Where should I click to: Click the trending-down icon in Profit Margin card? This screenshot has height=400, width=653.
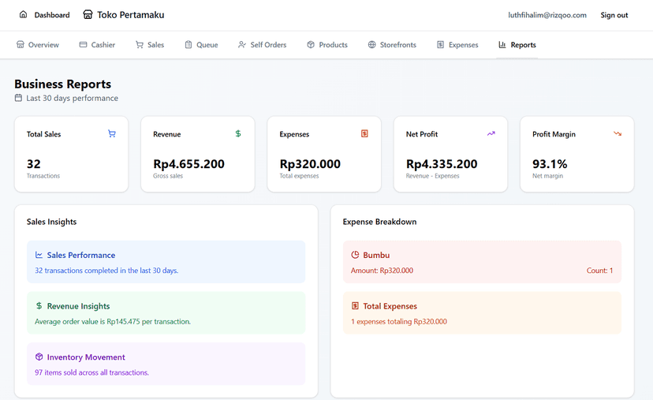(x=618, y=134)
